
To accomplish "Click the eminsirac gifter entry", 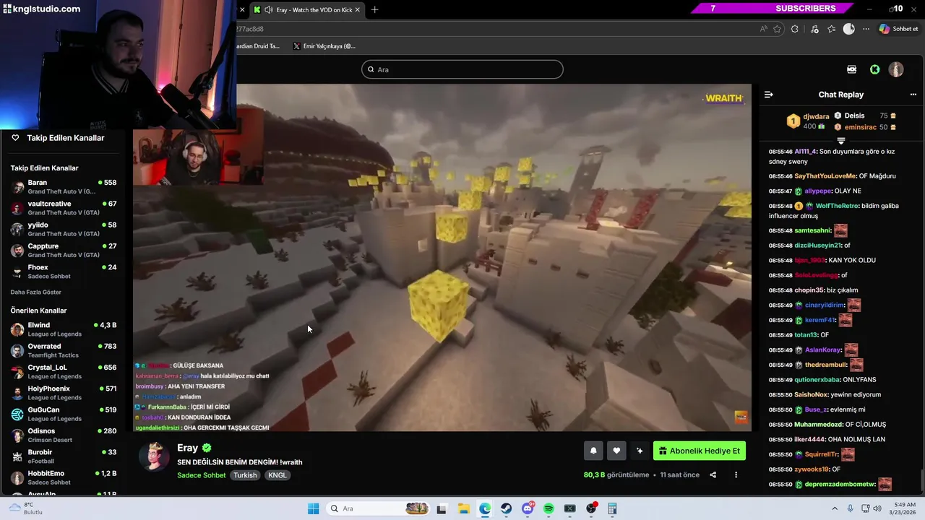I will pyautogui.click(x=864, y=127).
